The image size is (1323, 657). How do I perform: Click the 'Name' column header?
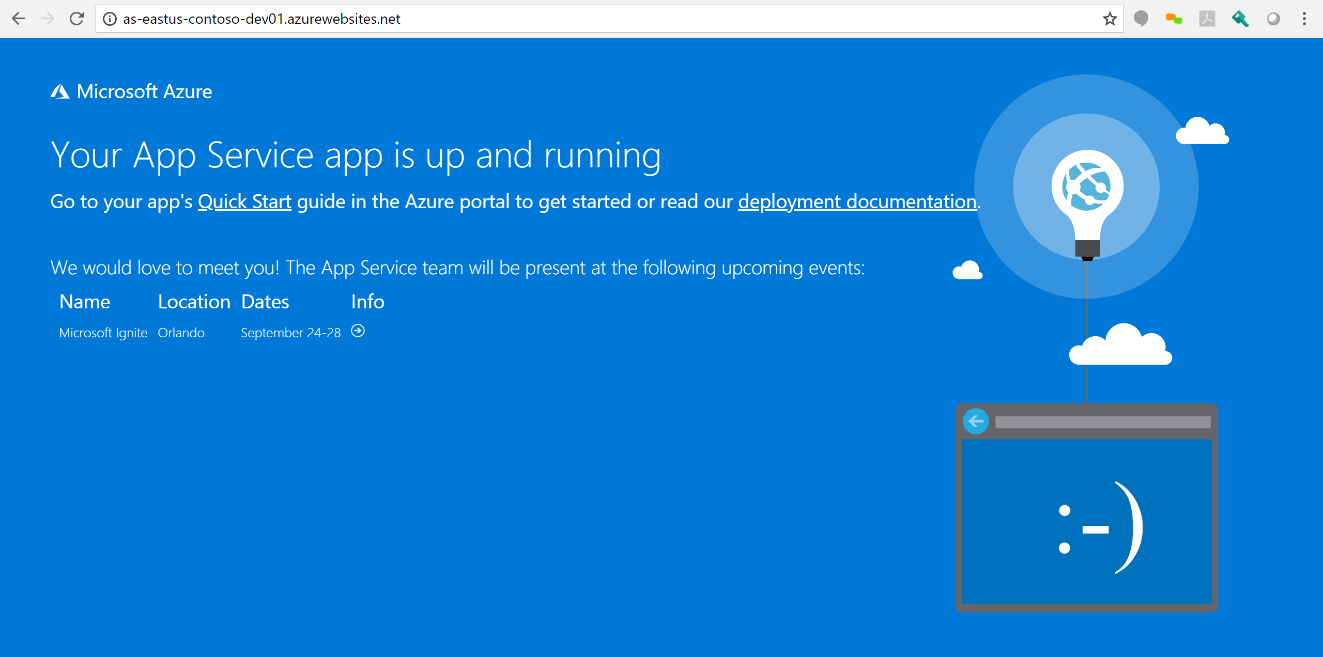[x=85, y=302]
